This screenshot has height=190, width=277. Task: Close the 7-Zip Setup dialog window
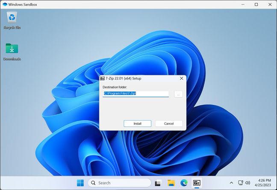click(181, 78)
